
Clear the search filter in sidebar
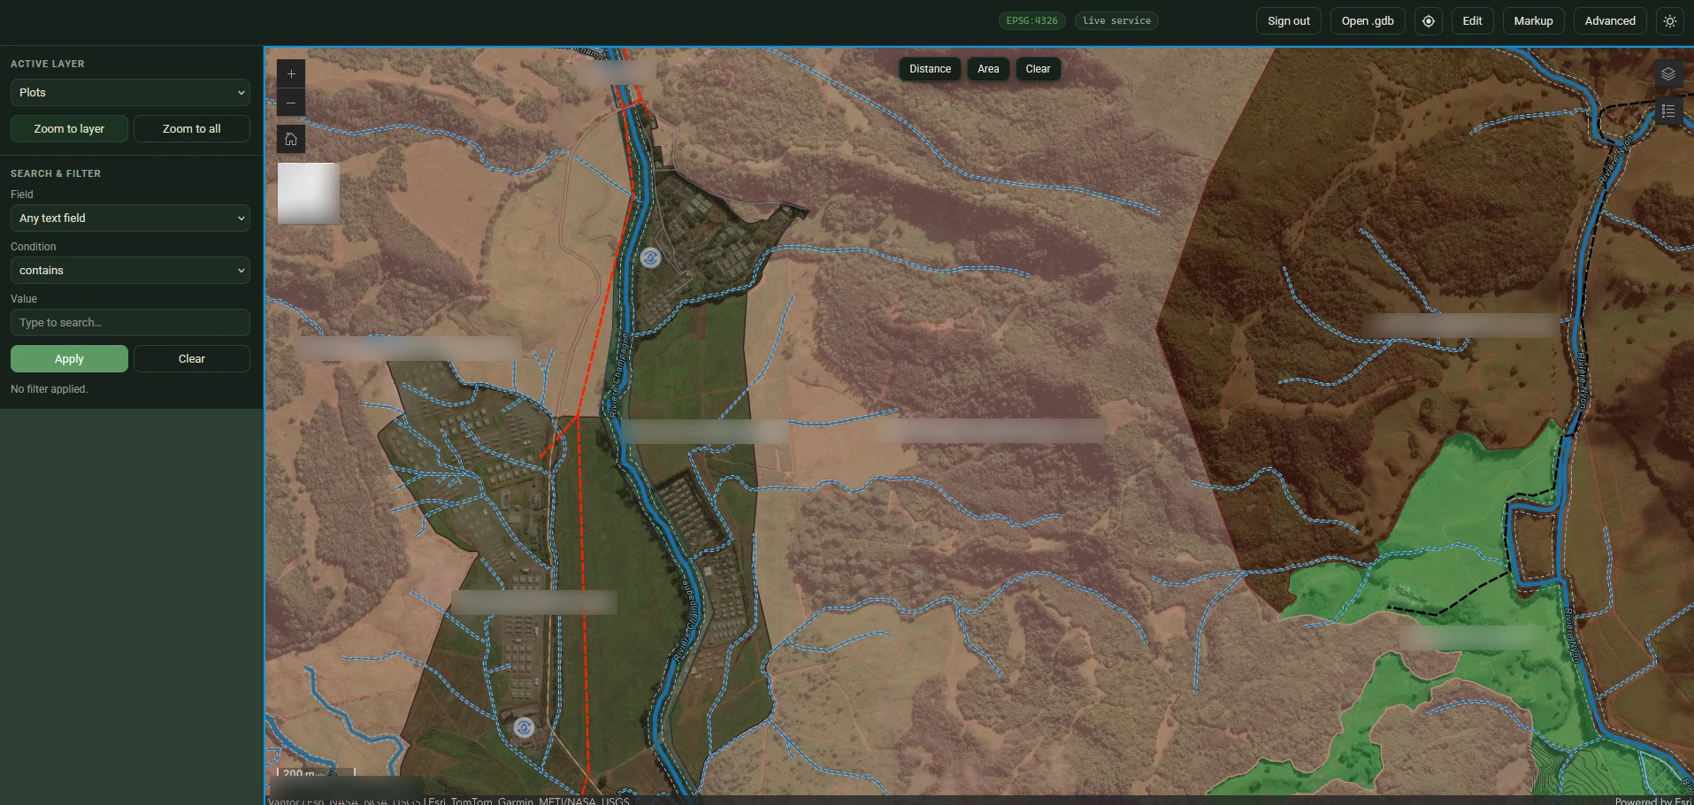[x=192, y=359]
